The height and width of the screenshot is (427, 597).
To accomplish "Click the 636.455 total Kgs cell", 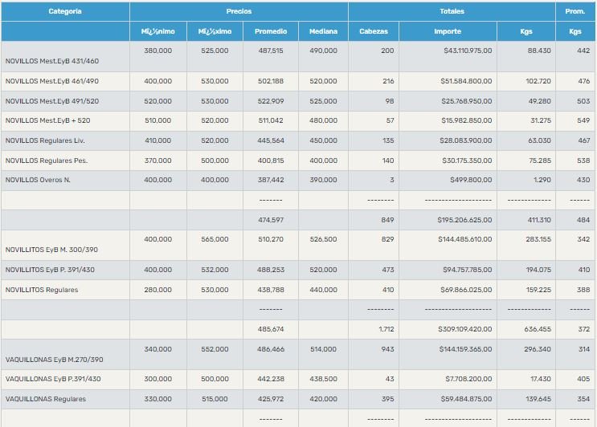I will (534, 329).
